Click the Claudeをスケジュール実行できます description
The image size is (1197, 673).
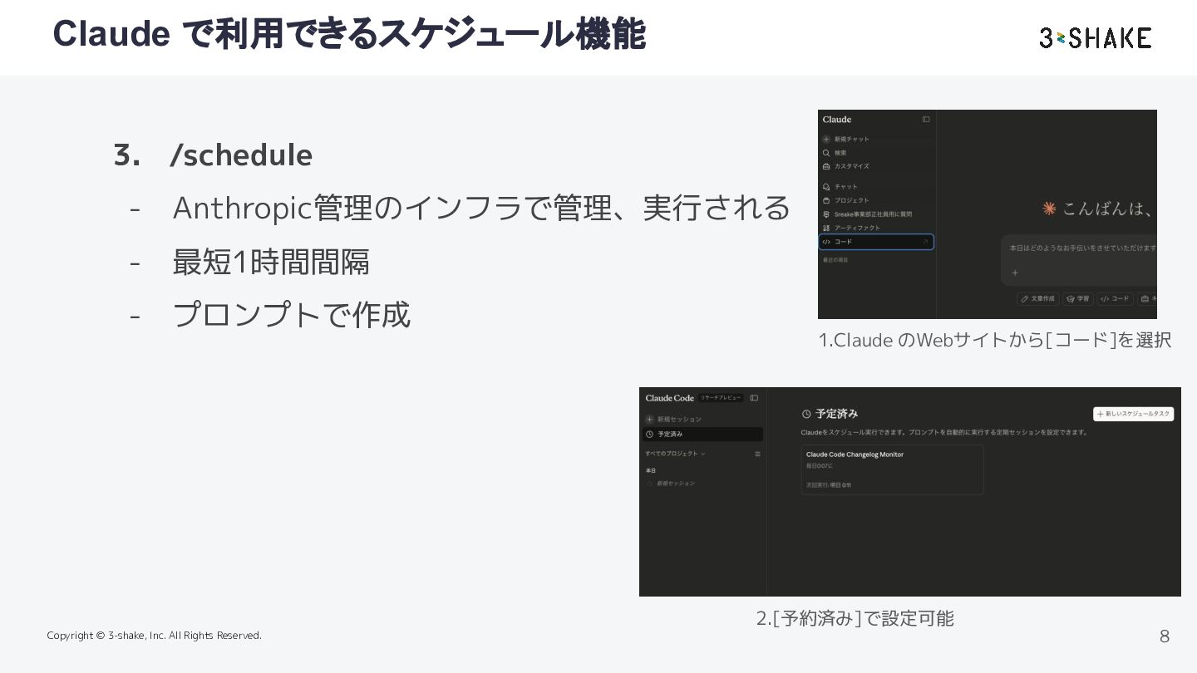[944, 433]
